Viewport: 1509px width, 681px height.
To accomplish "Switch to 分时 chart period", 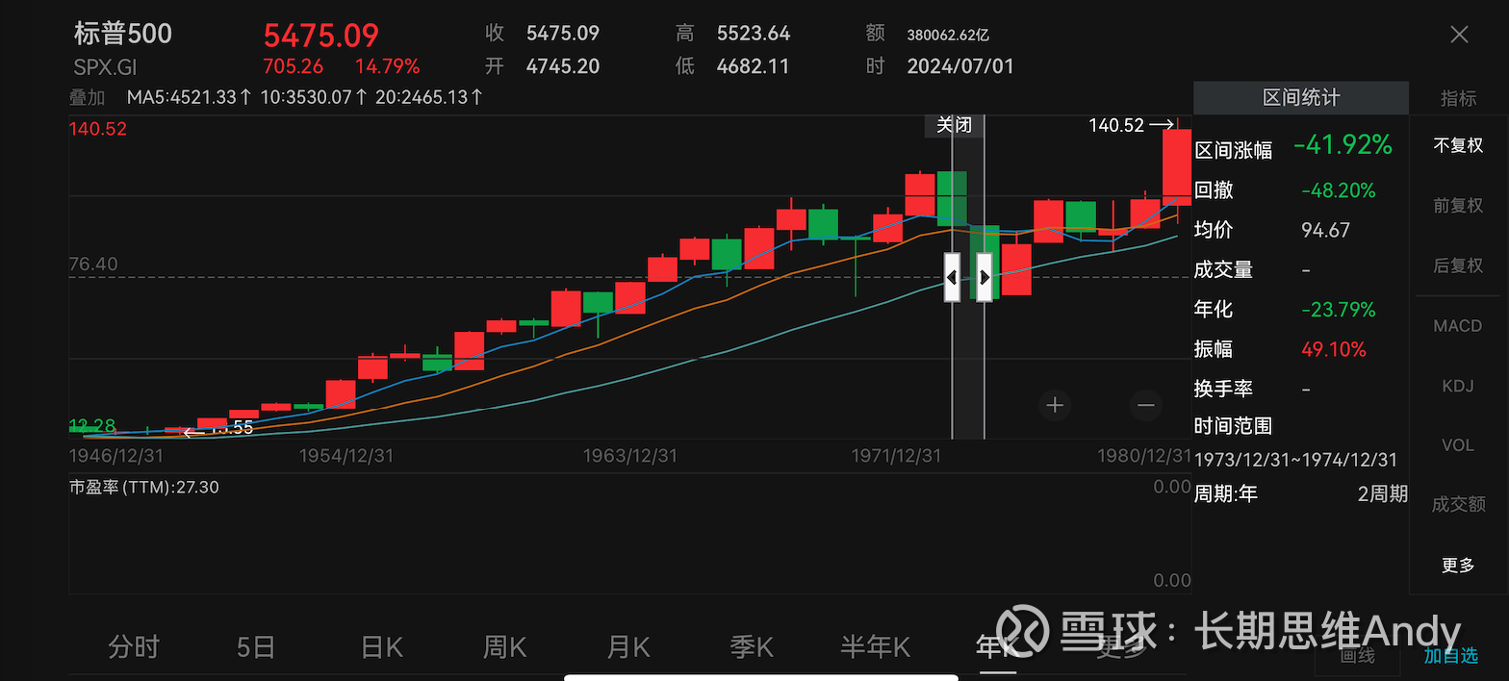I will pyautogui.click(x=133, y=646).
